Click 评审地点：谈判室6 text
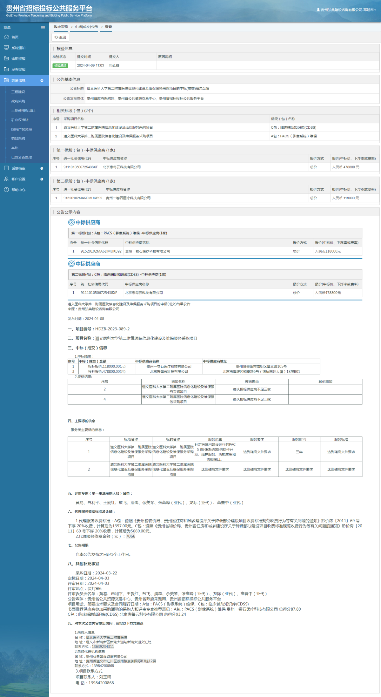 tap(84, 589)
